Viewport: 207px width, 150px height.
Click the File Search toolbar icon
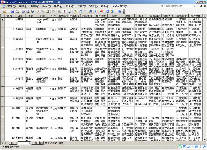tap(17, 11)
